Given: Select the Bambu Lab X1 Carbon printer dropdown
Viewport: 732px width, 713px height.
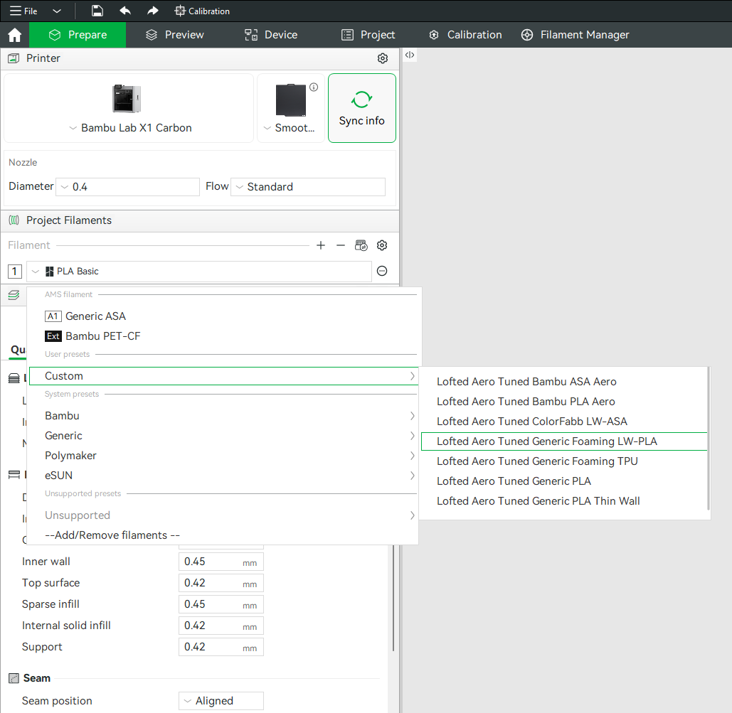Looking at the screenshot, I should tap(130, 128).
